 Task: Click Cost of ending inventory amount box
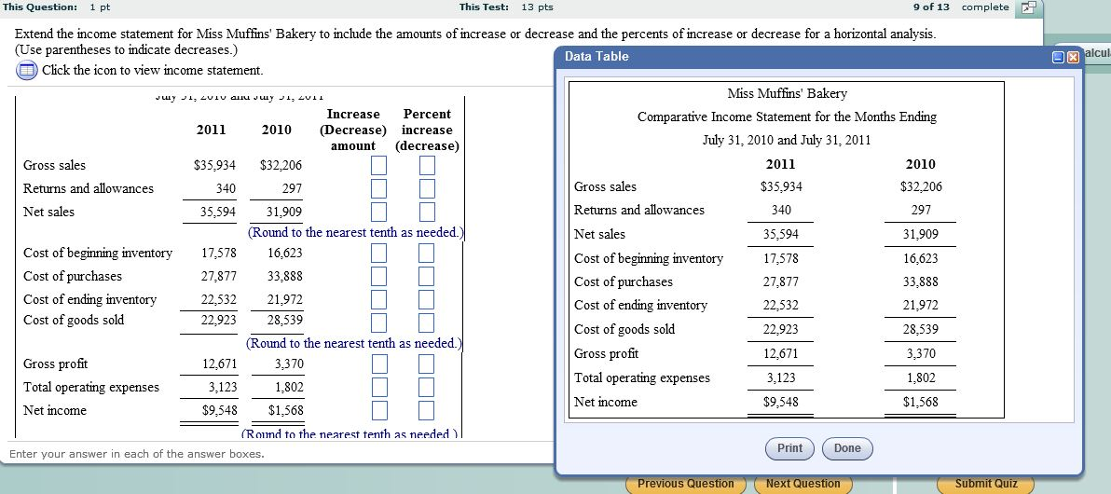379,300
